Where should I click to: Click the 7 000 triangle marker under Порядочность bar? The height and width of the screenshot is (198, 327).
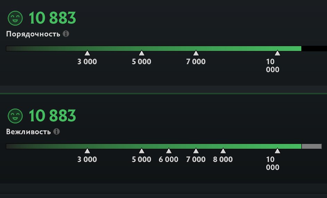pyautogui.click(x=196, y=53)
